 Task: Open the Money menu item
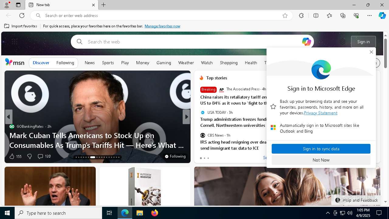(x=143, y=63)
